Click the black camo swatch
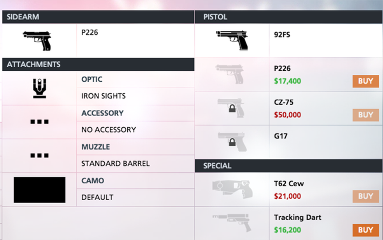This screenshot has height=240, width=383. coord(39,190)
